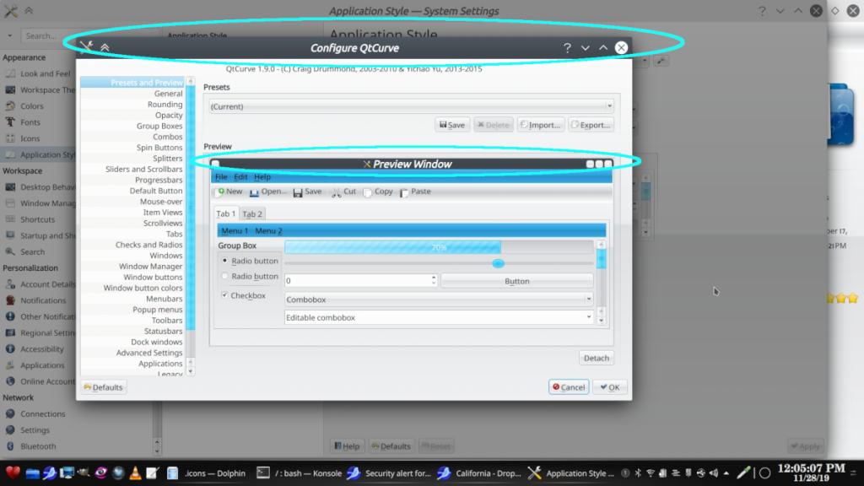Open VLC from the taskbar cone icon
Image resolution: width=864 pixels, height=486 pixels.
click(x=135, y=473)
